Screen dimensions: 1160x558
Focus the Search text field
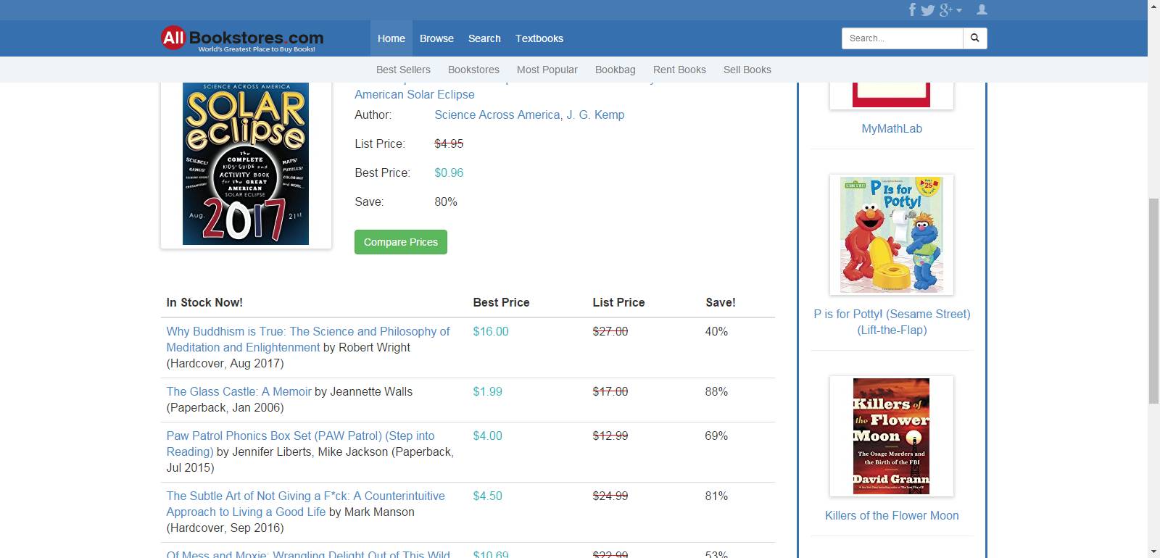pyautogui.click(x=902, y=38)
